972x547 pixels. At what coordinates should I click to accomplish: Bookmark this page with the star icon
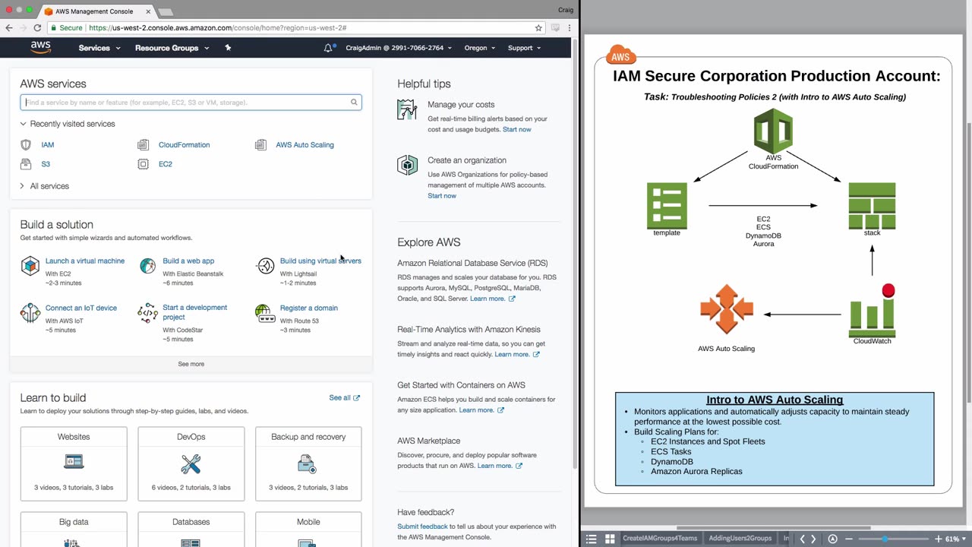538,27
